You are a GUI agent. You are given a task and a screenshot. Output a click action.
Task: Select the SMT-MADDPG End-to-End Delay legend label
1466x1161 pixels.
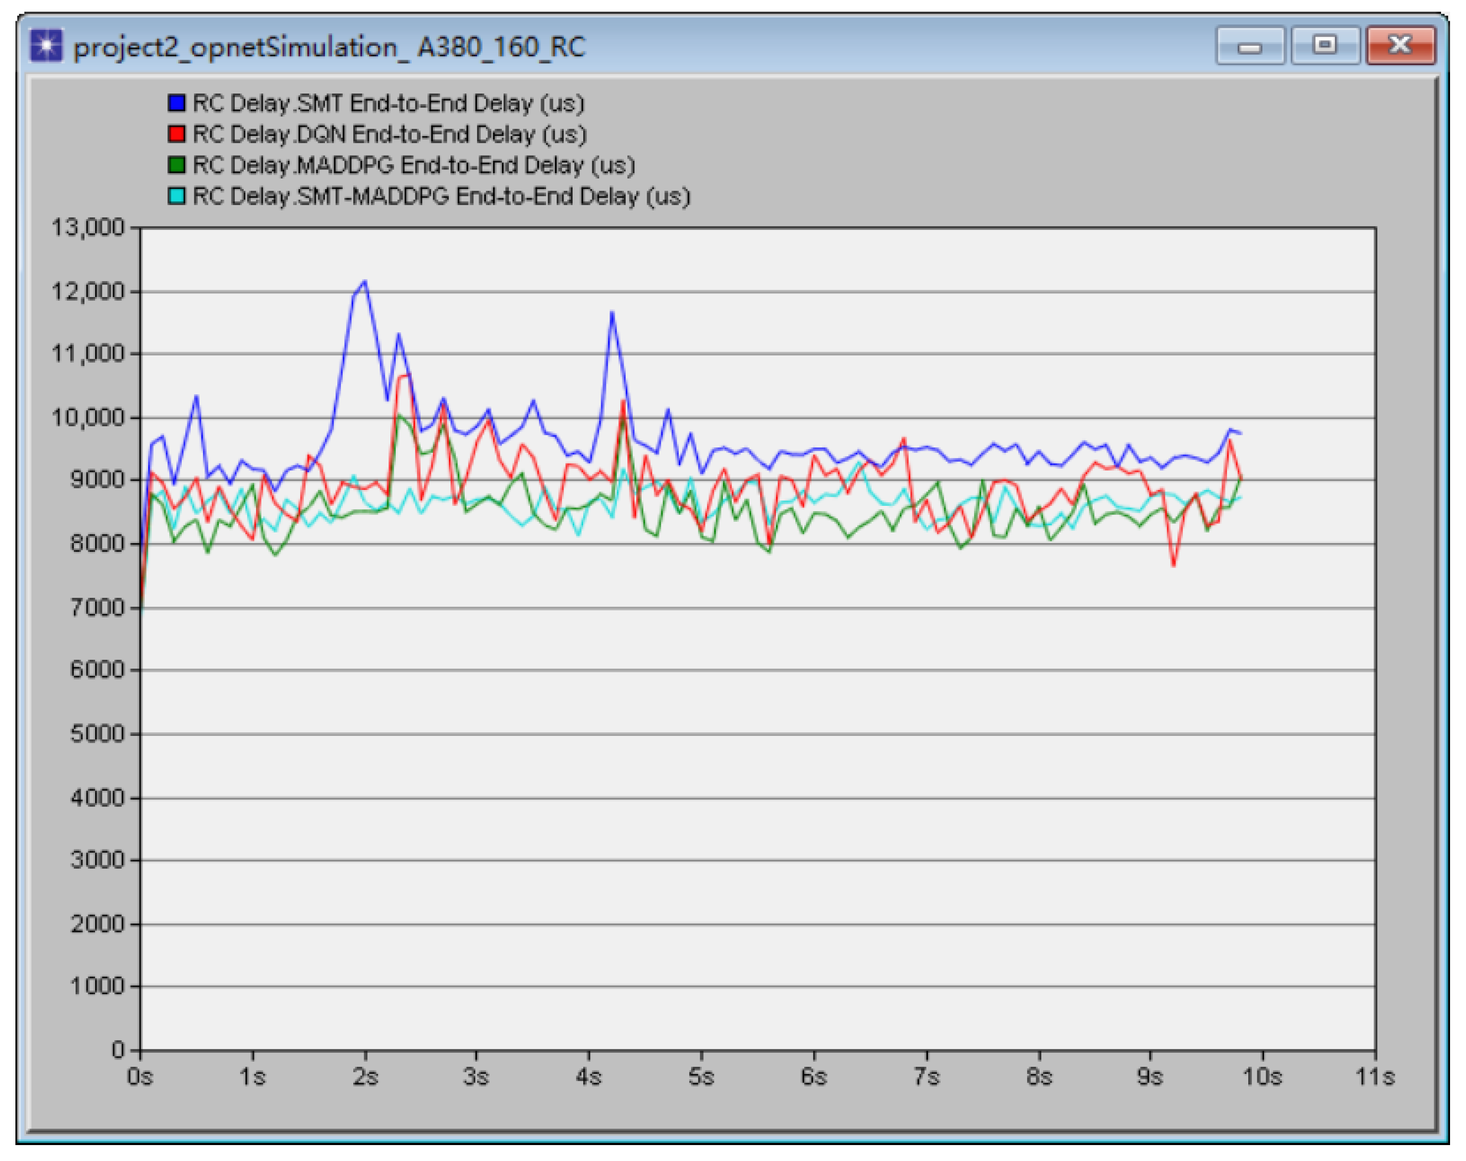click(441, 197)
